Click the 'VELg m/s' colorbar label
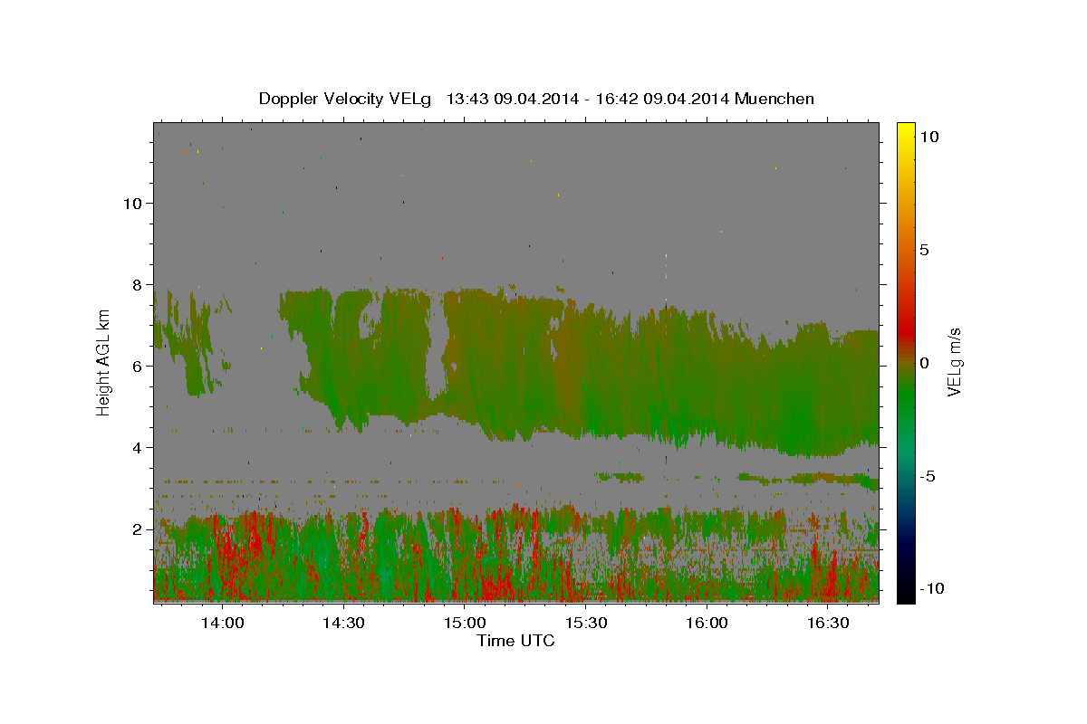The width and height of the screenshot is (1087, 724). [x=954, y=362]
